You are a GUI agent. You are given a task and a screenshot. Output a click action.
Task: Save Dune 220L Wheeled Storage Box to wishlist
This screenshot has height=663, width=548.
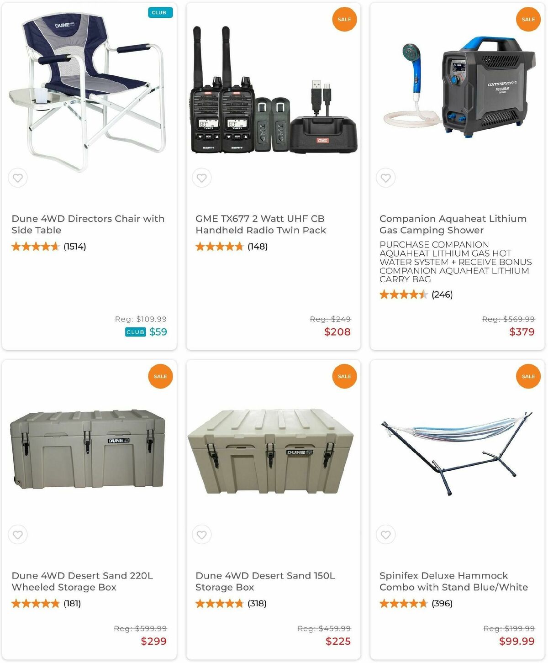coord(18,535)
